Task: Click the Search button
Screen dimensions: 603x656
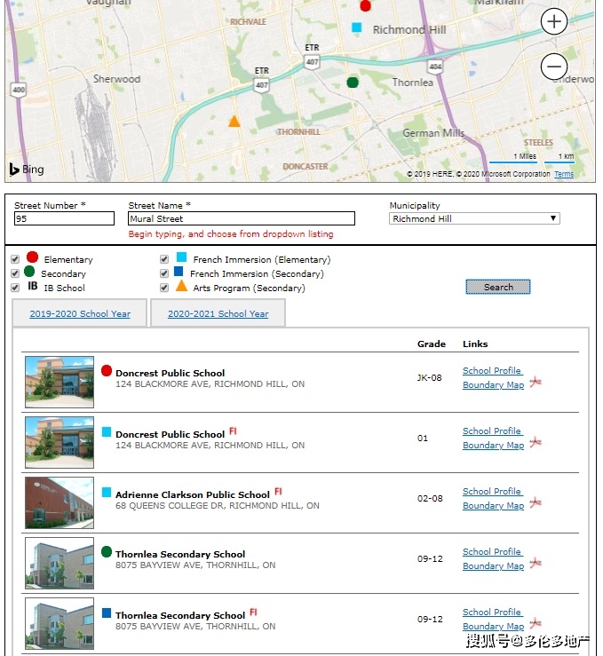Action: (x=498, y=287)
